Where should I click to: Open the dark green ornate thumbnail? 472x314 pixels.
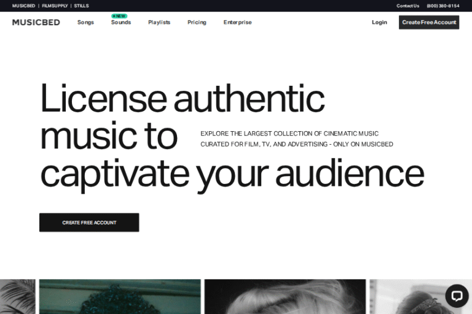120,297
